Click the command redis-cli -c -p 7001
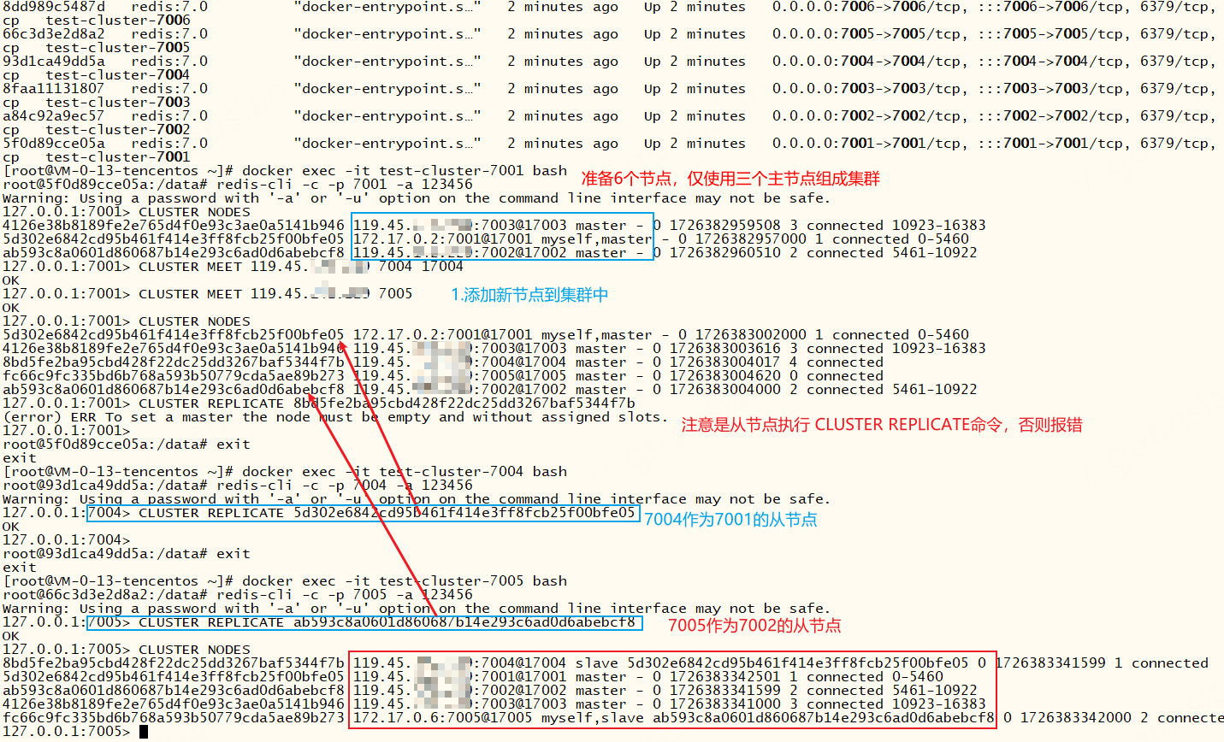 (302, 185)
